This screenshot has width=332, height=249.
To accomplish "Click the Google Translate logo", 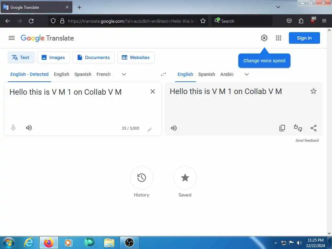I will [x=47, y=38].
